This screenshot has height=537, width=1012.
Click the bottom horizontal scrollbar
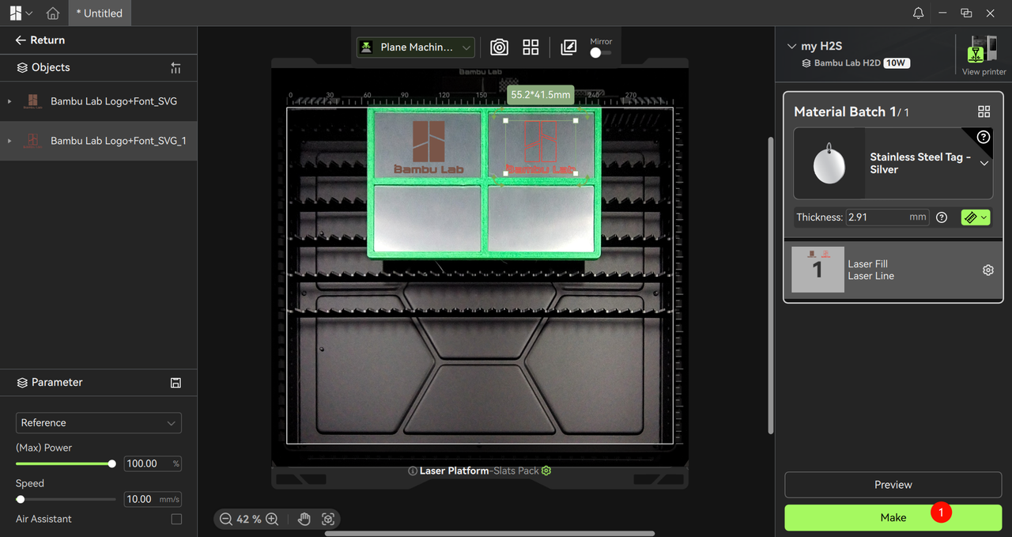tap(489, 534)
